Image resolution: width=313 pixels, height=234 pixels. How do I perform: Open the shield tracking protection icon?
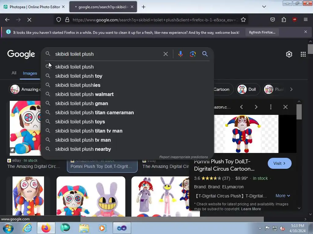(58, 20)
